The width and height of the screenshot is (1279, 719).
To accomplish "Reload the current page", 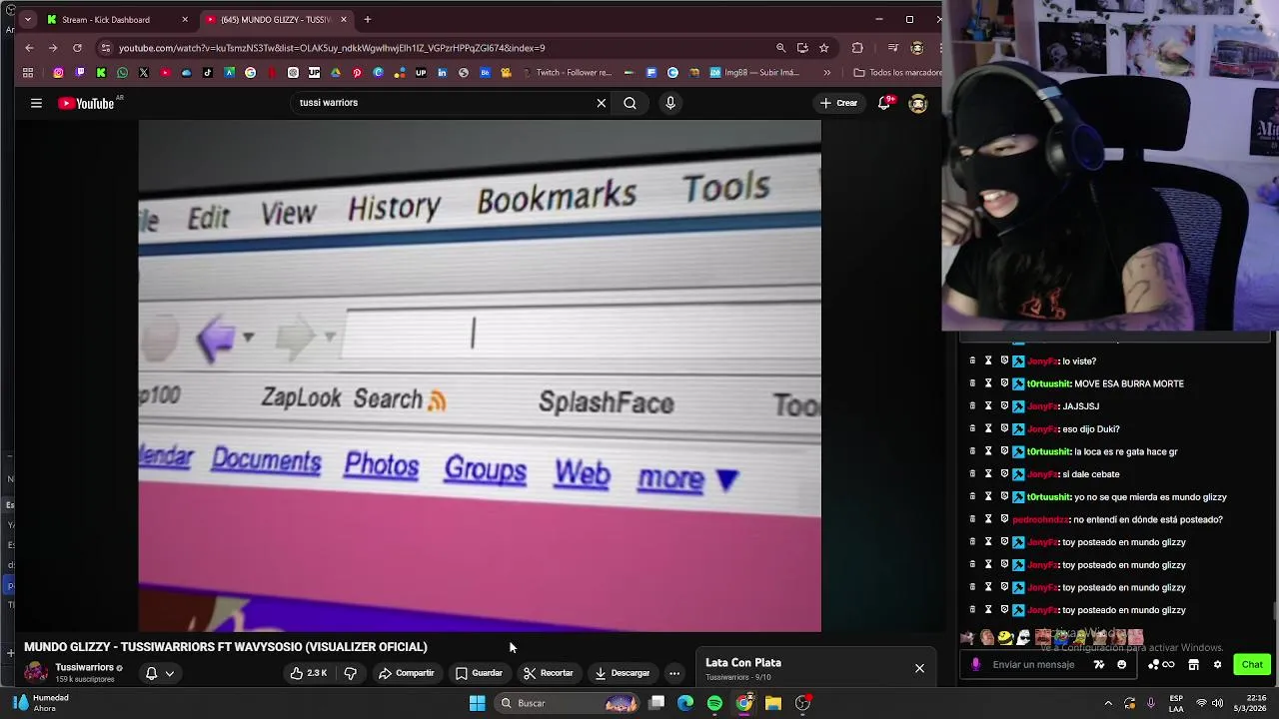I will coord(77,48).
